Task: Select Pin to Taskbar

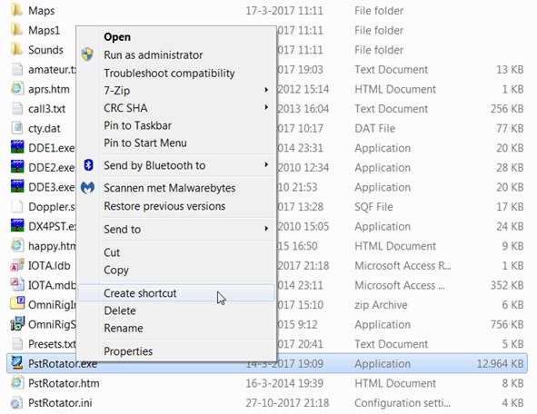Action: point(137,125)
